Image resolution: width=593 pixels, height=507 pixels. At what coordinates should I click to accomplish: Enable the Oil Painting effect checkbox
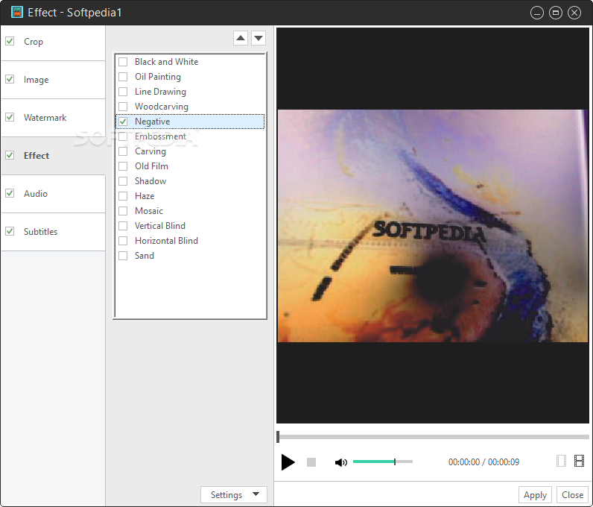click(x=123, y=77)
